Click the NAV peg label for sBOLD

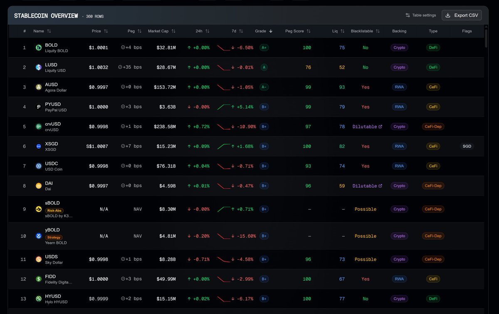point(138,209)
